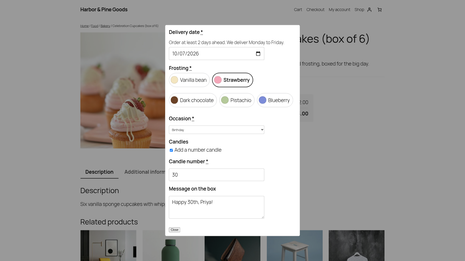
Task: Pick Blueberry frosting
Action: [x=275, y=100]
